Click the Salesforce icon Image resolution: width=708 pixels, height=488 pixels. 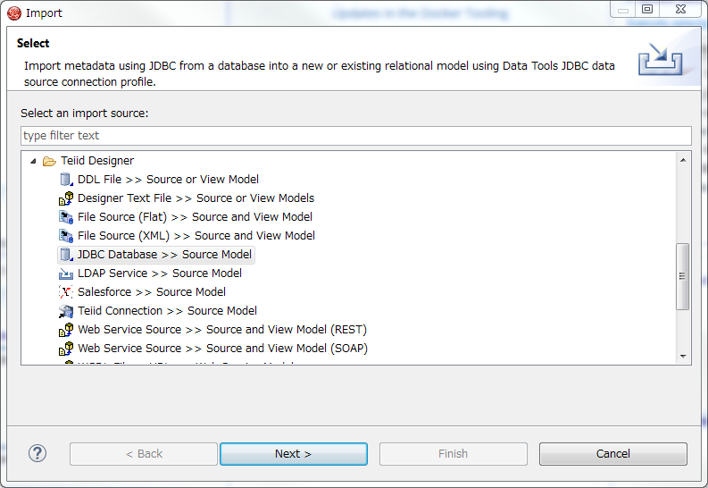[66, 292]
